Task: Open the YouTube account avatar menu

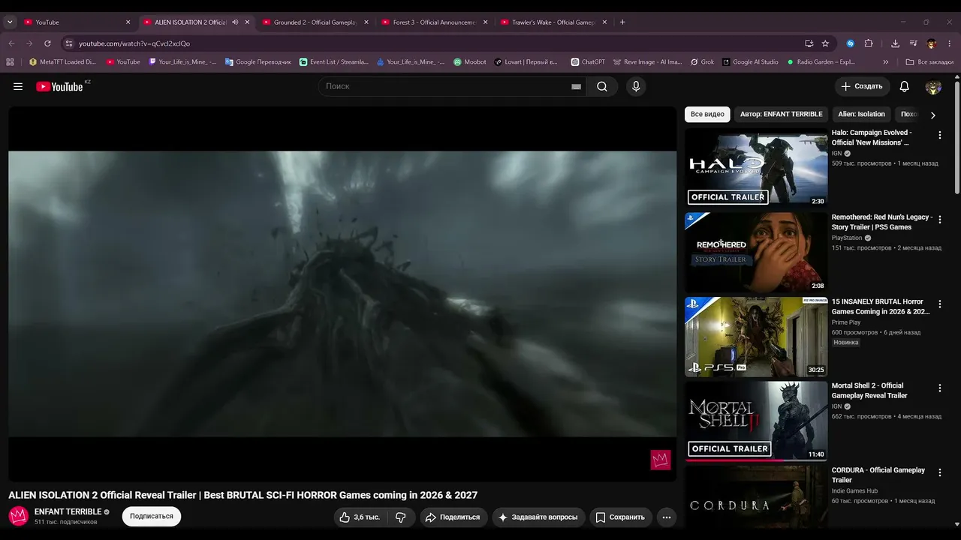Action: click(933, 86)
